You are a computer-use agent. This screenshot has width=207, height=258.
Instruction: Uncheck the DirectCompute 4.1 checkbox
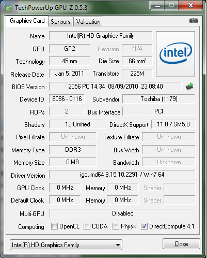(144, 226)
